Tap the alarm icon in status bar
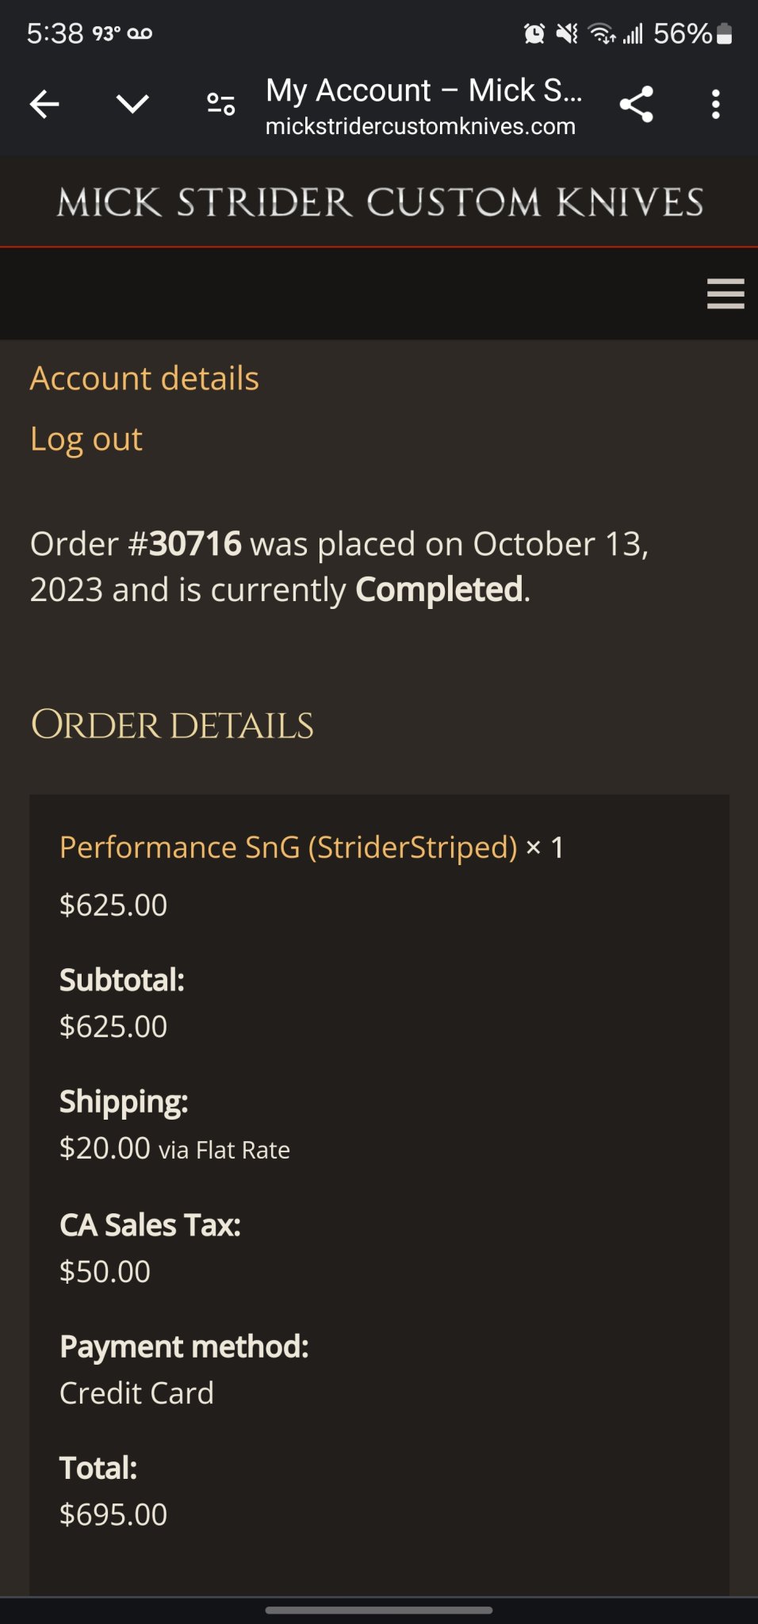The height and width of the screenshot is (1624, 758). pos(534,33)
